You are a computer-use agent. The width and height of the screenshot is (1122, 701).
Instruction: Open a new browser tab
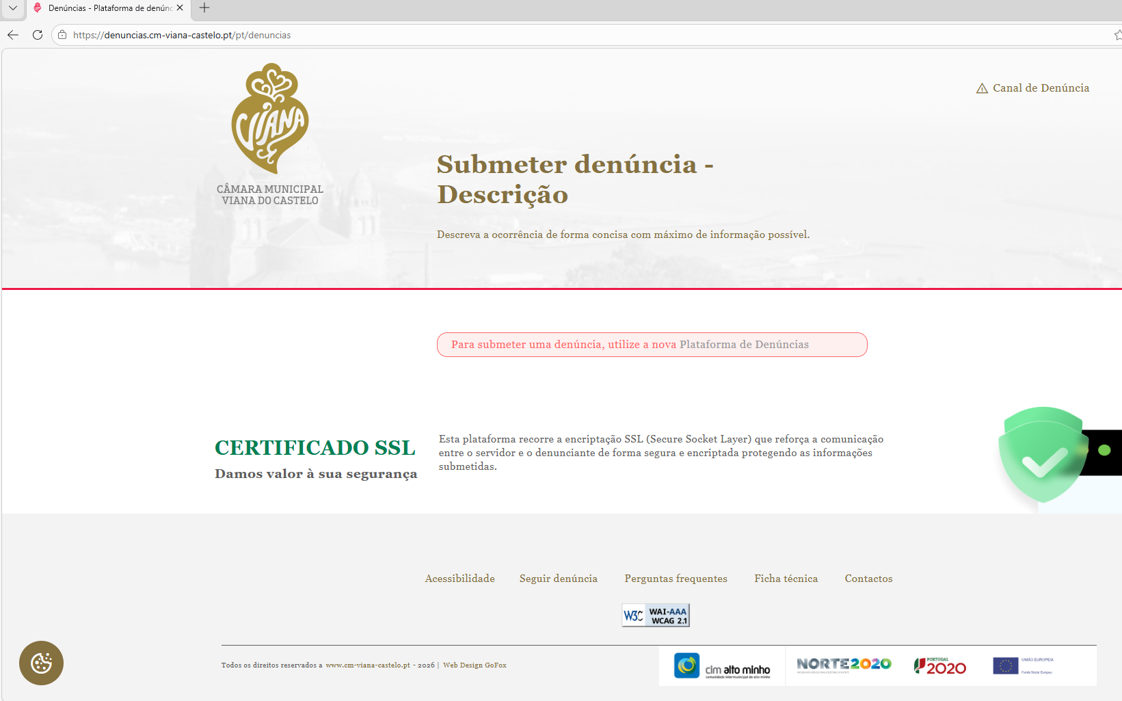[204, 8]
